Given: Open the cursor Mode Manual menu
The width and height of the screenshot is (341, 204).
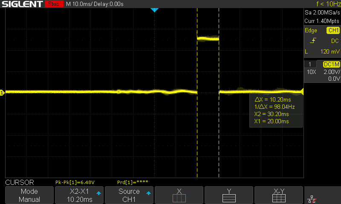Looking at the screenshot, I should (29, 195).
